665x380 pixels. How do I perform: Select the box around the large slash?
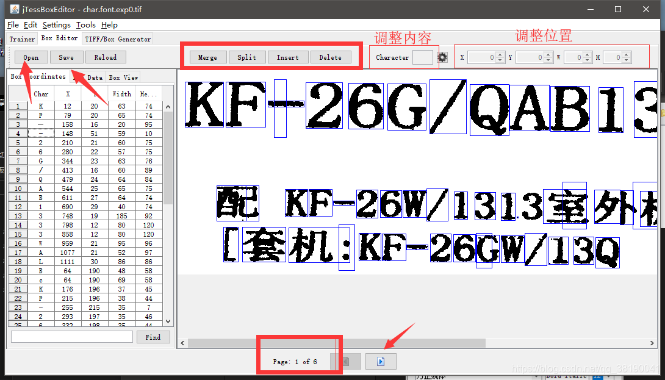click(x=448, y=107)
